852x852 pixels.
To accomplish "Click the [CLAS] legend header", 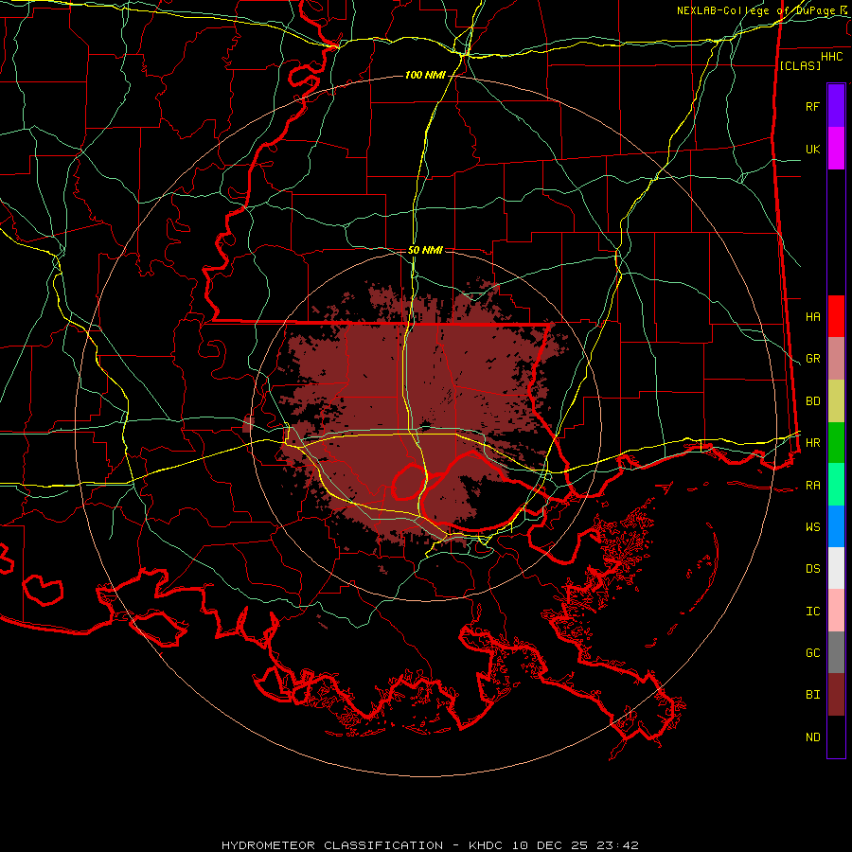I will (x=800, y=65).
